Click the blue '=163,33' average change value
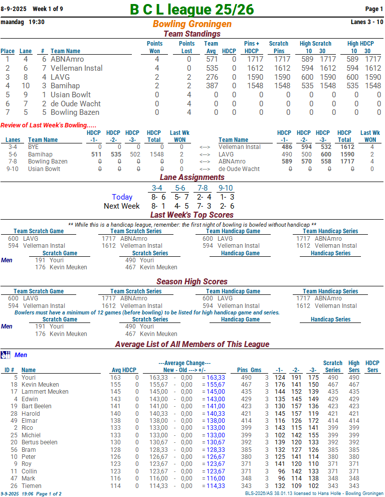Image resolution: width=385 pixels, height=497 pixels. (x=214, y=378)
